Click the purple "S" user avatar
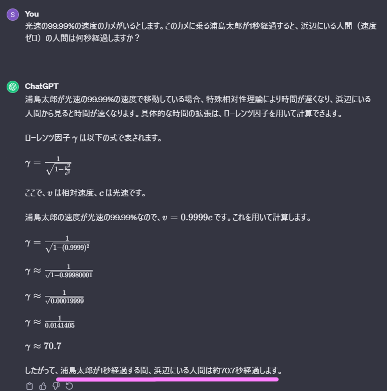This screenshot has width=387, height=391. 13,15
